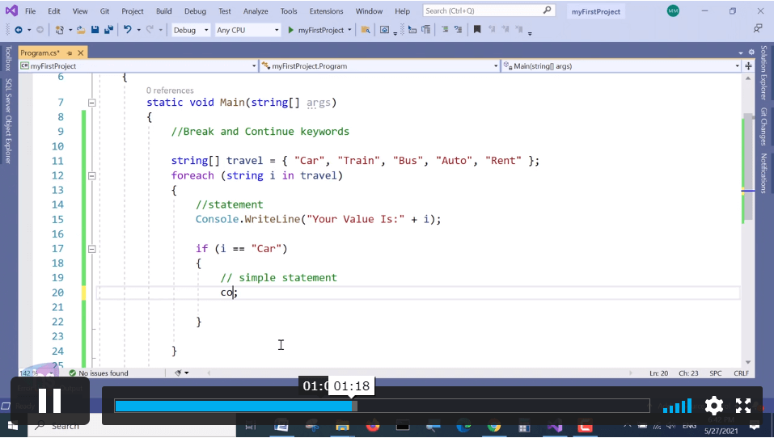774x438 pixels.
Task: Save Program.cs with the single floppy icon
Action: tap(95, 30)
